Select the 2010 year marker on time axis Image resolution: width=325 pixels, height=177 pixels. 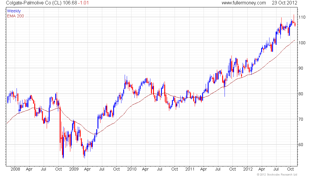pyautogui.click(x=131, y=169)
